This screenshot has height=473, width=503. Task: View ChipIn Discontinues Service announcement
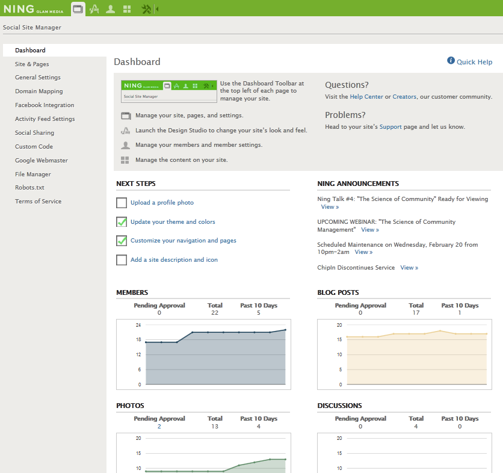(x=409, y=268)
